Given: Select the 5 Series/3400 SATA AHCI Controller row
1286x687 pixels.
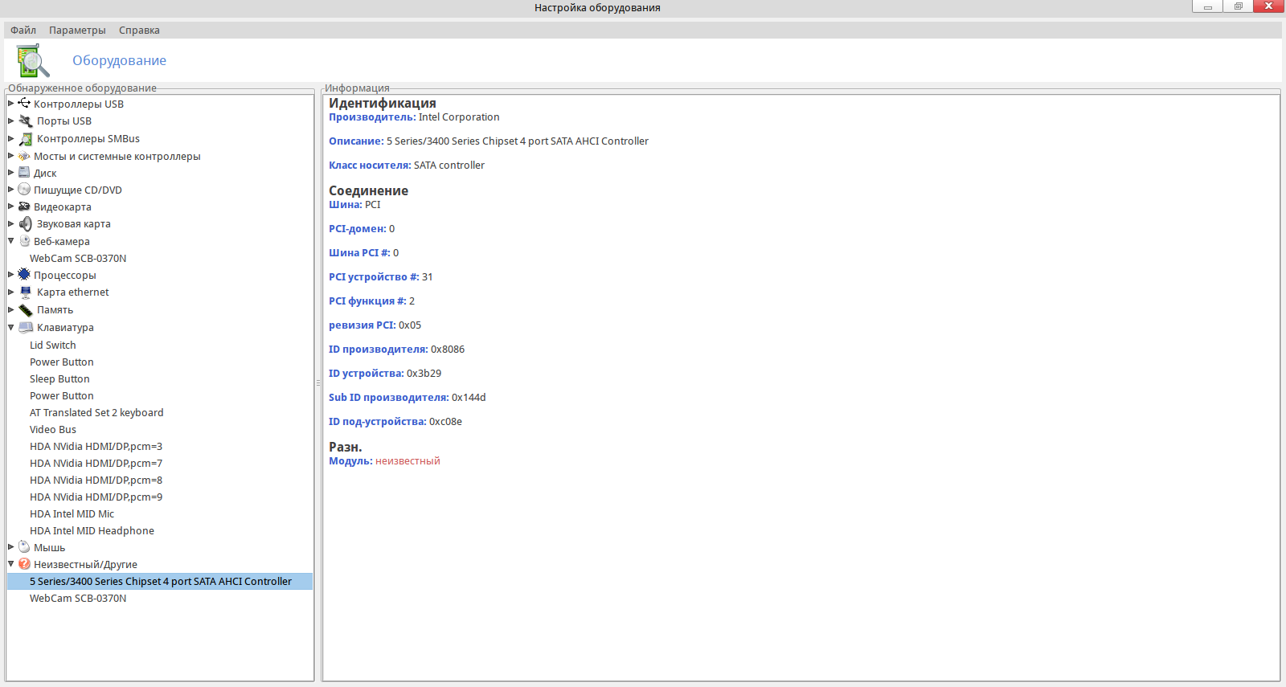Looking at the screenshot, I should (160, 581).
